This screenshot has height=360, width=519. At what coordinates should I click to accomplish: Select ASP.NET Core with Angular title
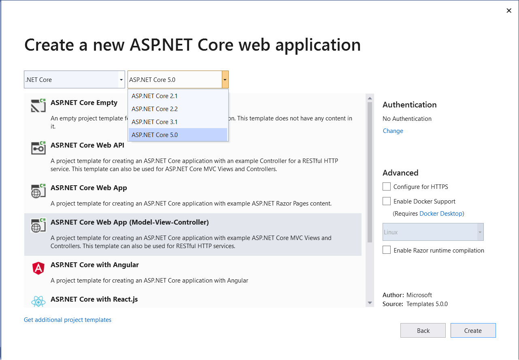[95, 265]
